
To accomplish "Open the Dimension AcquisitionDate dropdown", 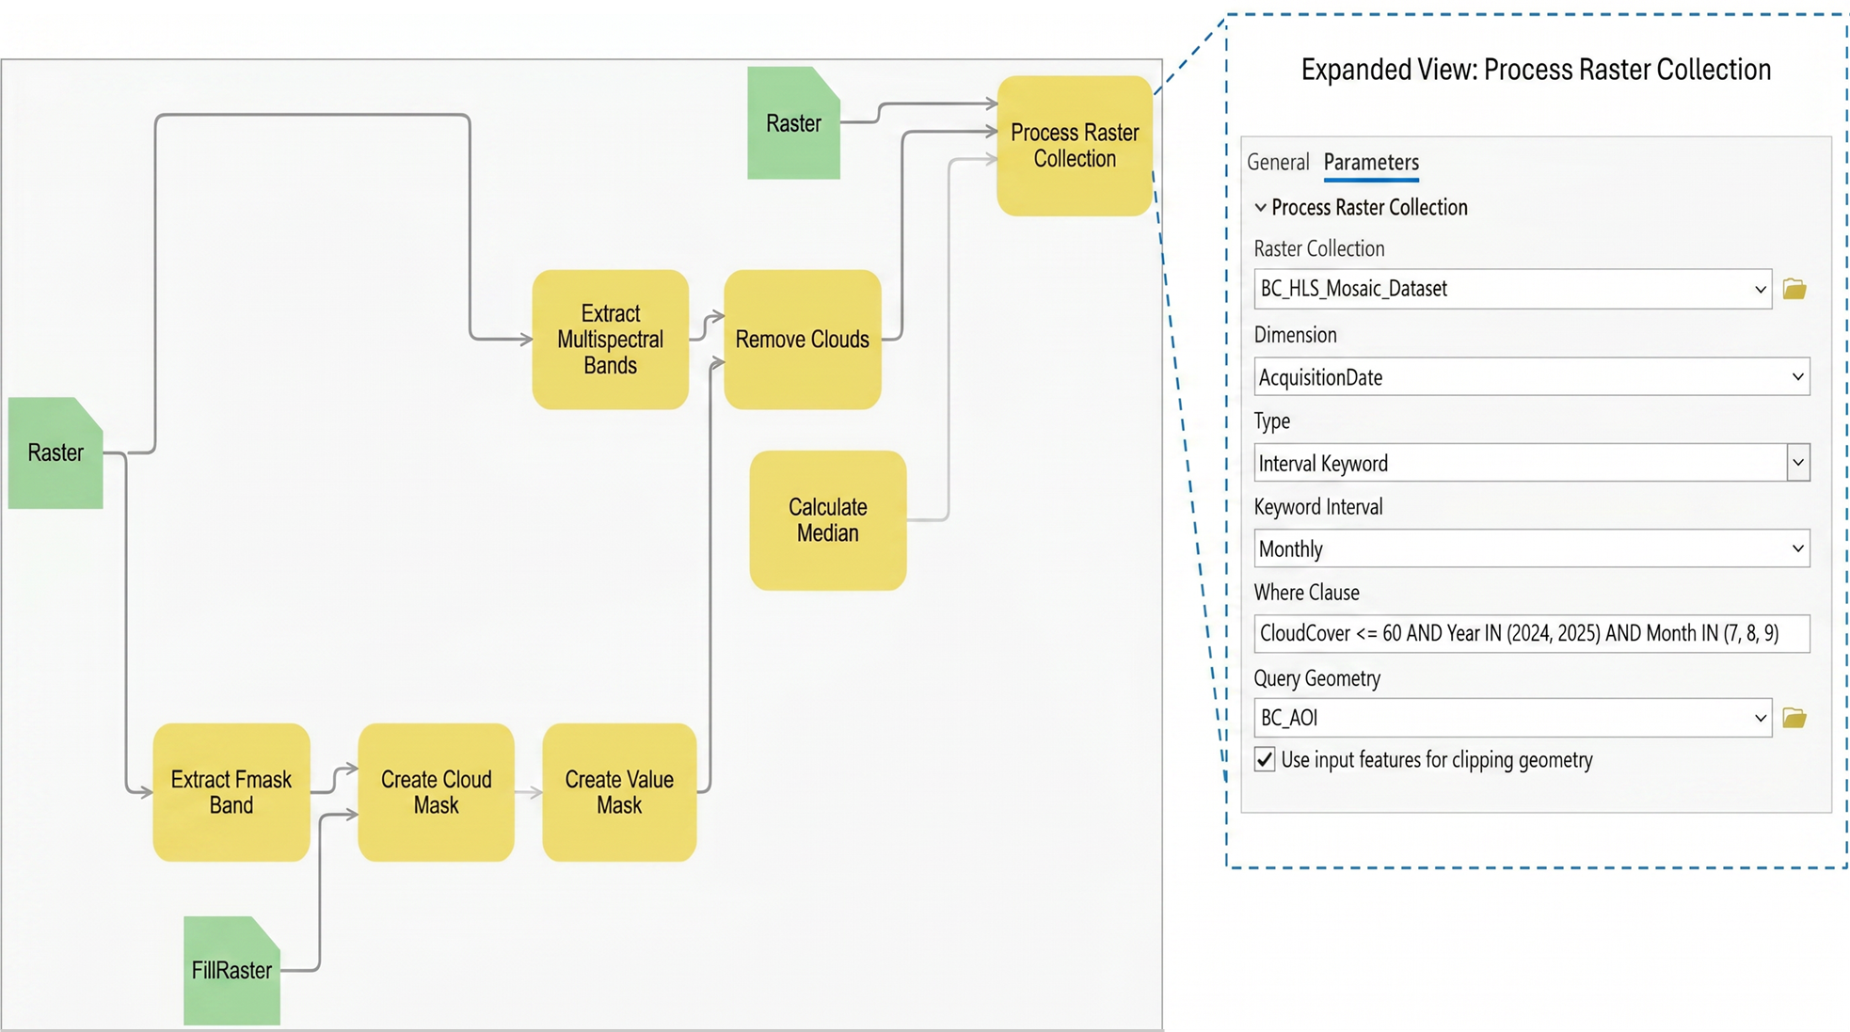I will pyautogui.click(x=1532, y=376).
